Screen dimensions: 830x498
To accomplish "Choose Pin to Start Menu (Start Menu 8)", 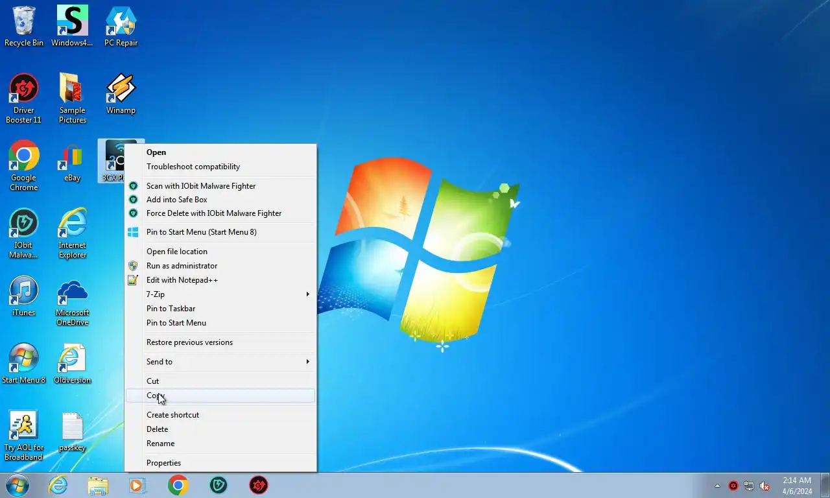I will click(x=220, y=232).
